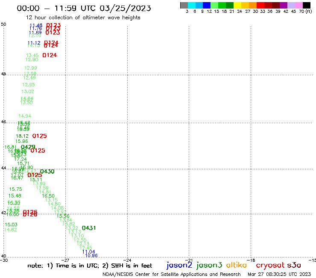This screenshot has height=278, width=316.
Task: Click the wave height value '14.94'
Action: click(x=25, y=116)
